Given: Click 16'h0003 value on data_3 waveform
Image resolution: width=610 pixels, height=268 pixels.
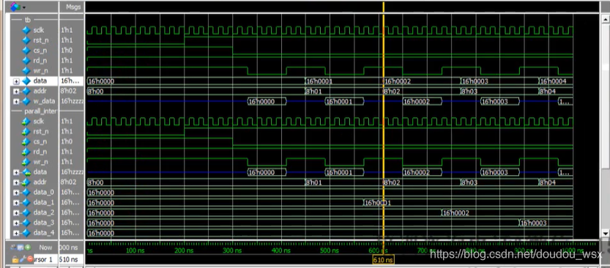Looking at the screenshot, I should click(x=533, y=223).
